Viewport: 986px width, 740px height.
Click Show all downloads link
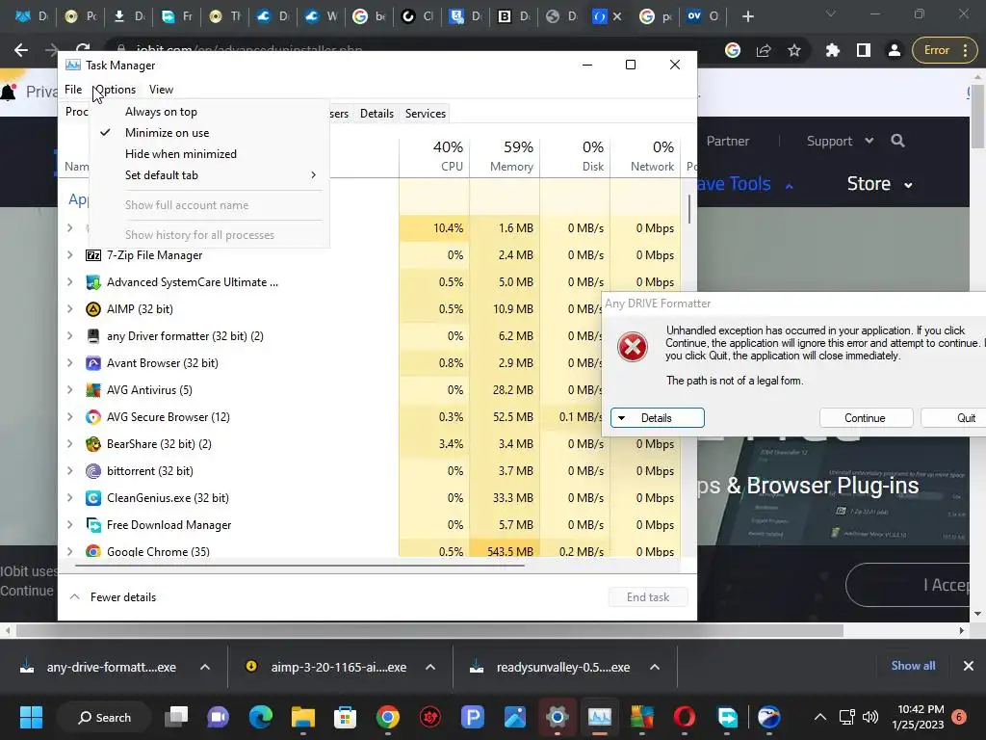click(913, 666)
